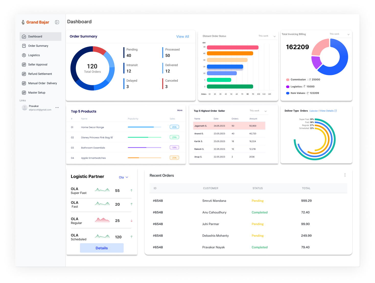This screenshot has height=283, width=375.
Task: Click the Refund Settlement sidebar icon
Action: tap(24, 74)
